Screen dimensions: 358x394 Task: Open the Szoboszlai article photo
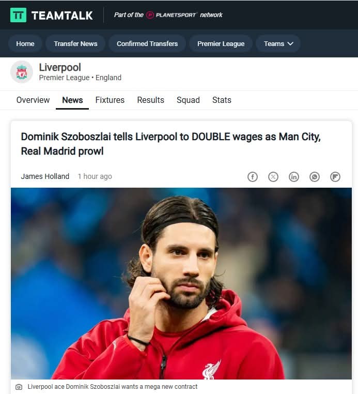(181, 283)
